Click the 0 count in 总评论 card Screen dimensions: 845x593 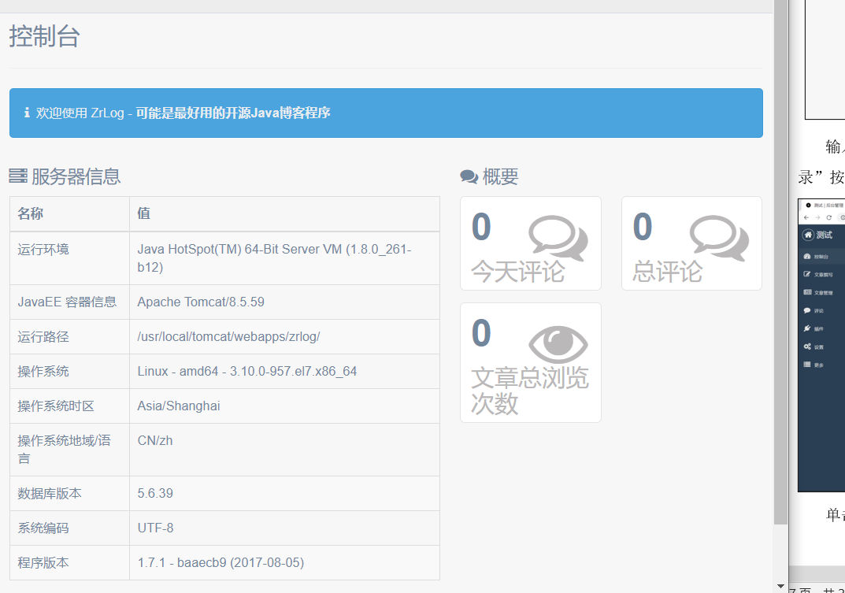click(643, 227)
